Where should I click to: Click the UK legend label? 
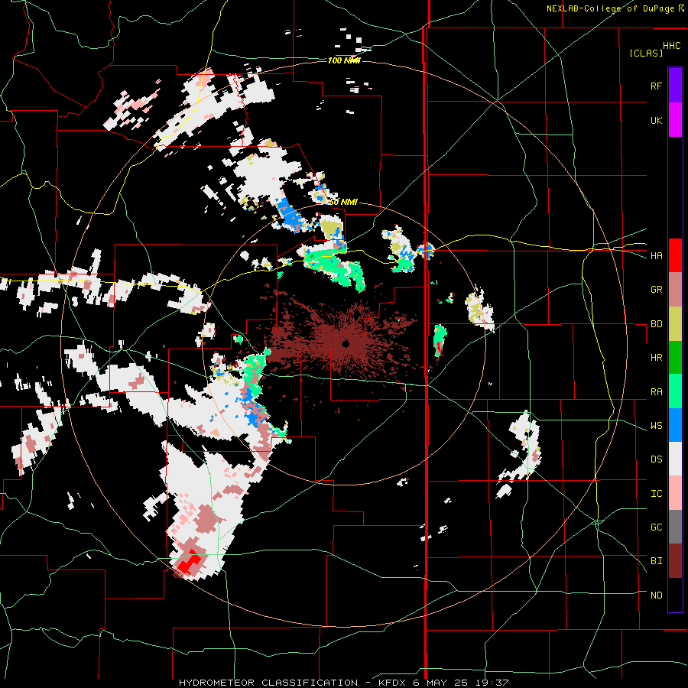[x=656, y=121]
